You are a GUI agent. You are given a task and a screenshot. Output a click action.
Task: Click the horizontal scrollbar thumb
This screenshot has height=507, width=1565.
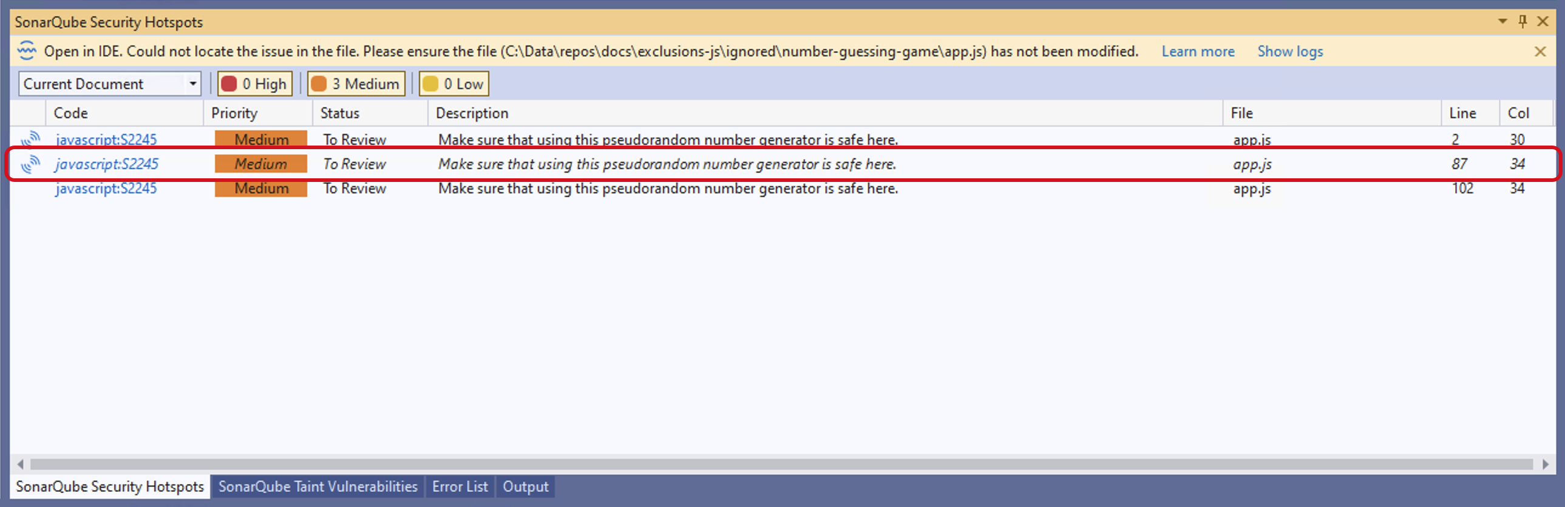(781, 465)
